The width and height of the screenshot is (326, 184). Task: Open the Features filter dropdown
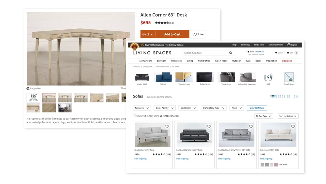click(x=142, y=108)
